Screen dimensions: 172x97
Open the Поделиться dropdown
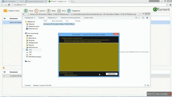tap(52, 18)
